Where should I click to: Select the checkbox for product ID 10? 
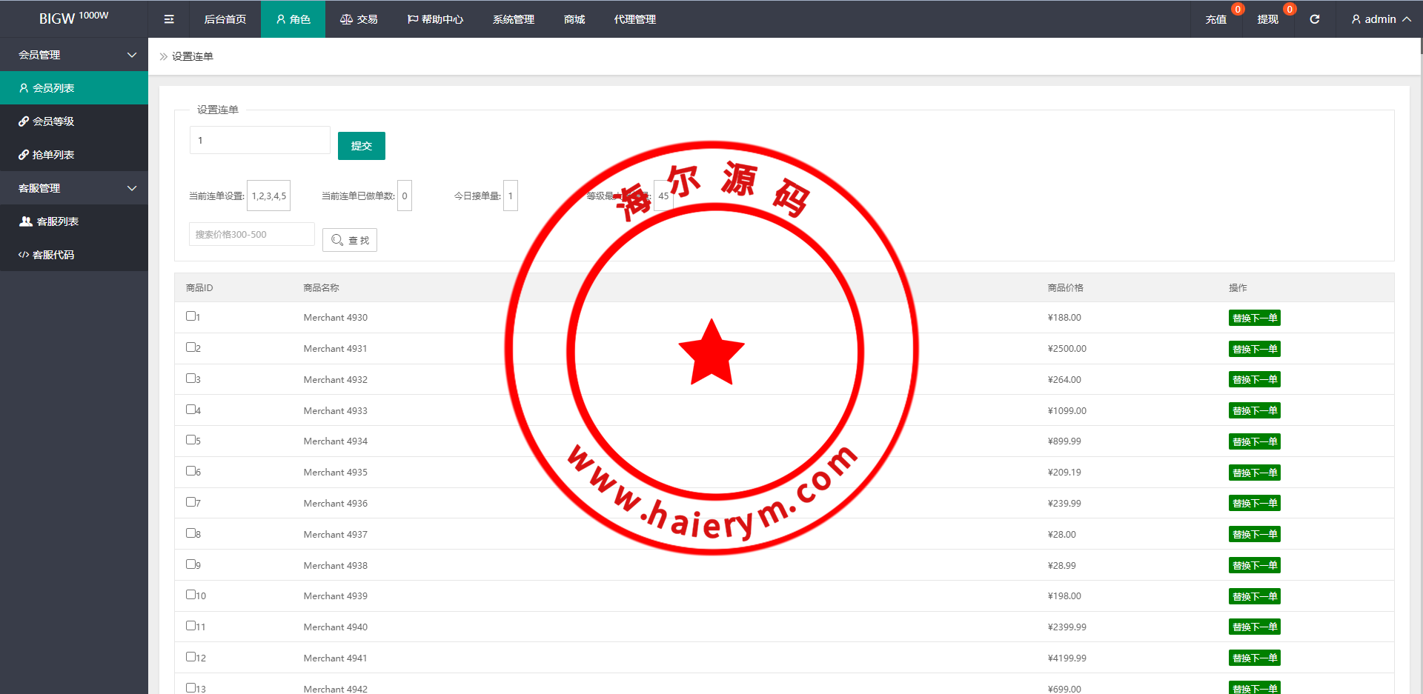click(190, 595)
